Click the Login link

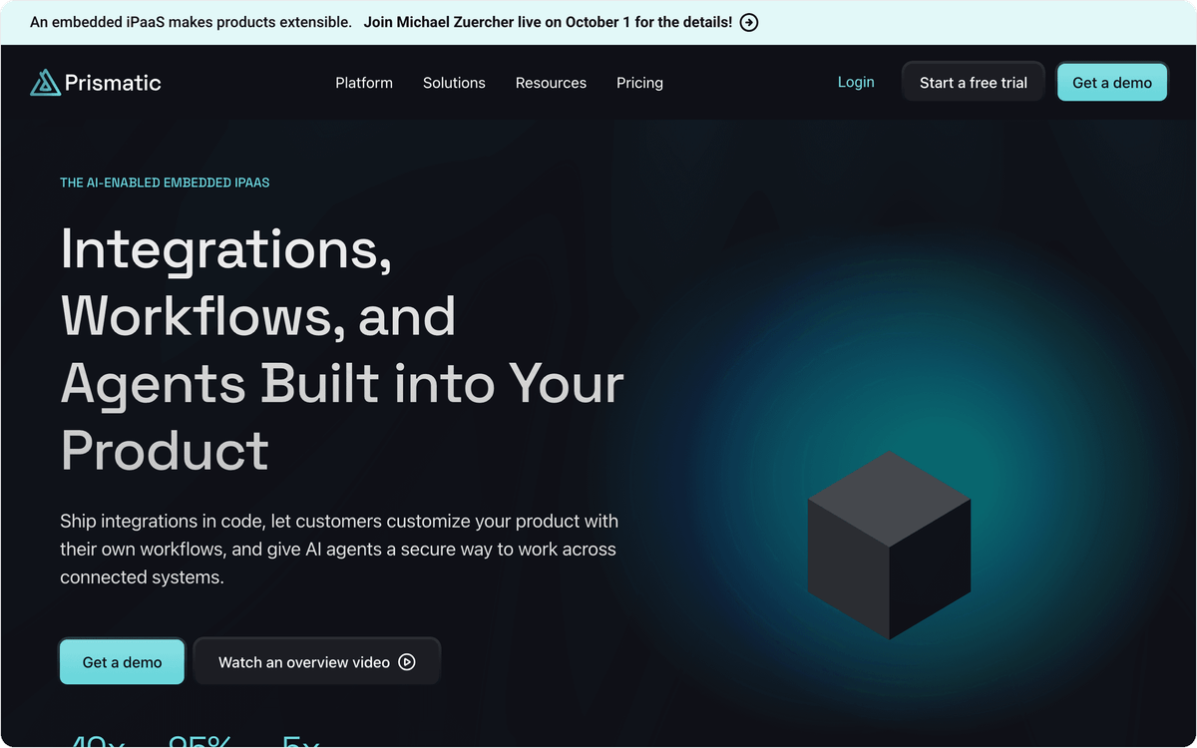pos(856,82)
